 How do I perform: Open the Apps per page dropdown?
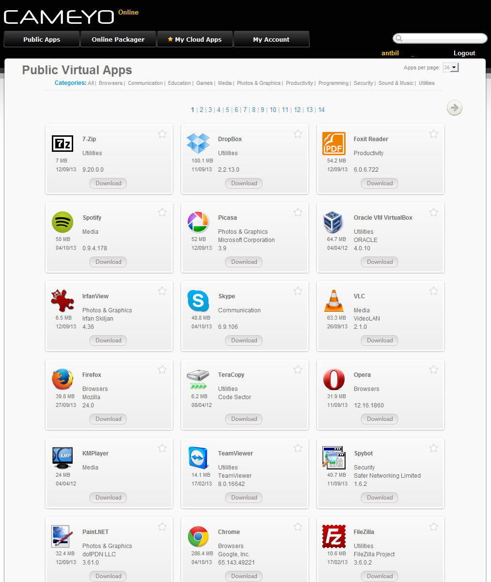tap(450, 67)
